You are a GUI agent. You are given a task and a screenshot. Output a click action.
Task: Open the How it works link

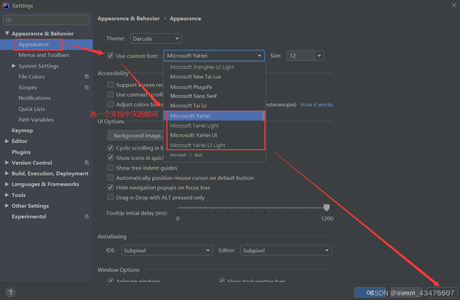(317, 104)
